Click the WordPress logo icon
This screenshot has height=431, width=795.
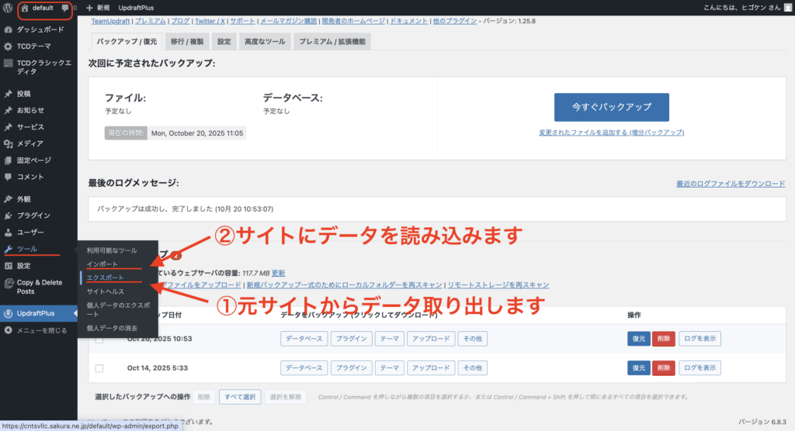pyautogui.click(x=8, y=7)
